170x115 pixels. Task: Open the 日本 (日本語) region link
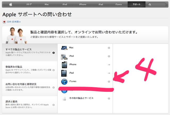[14, 22]
